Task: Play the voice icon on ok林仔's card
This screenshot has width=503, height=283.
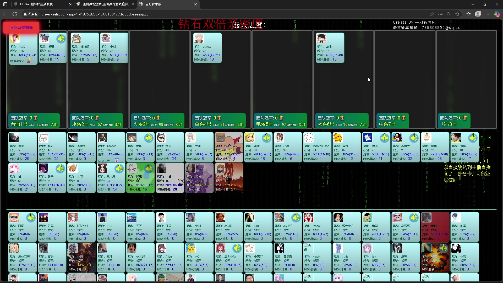Action: [296, 217]
